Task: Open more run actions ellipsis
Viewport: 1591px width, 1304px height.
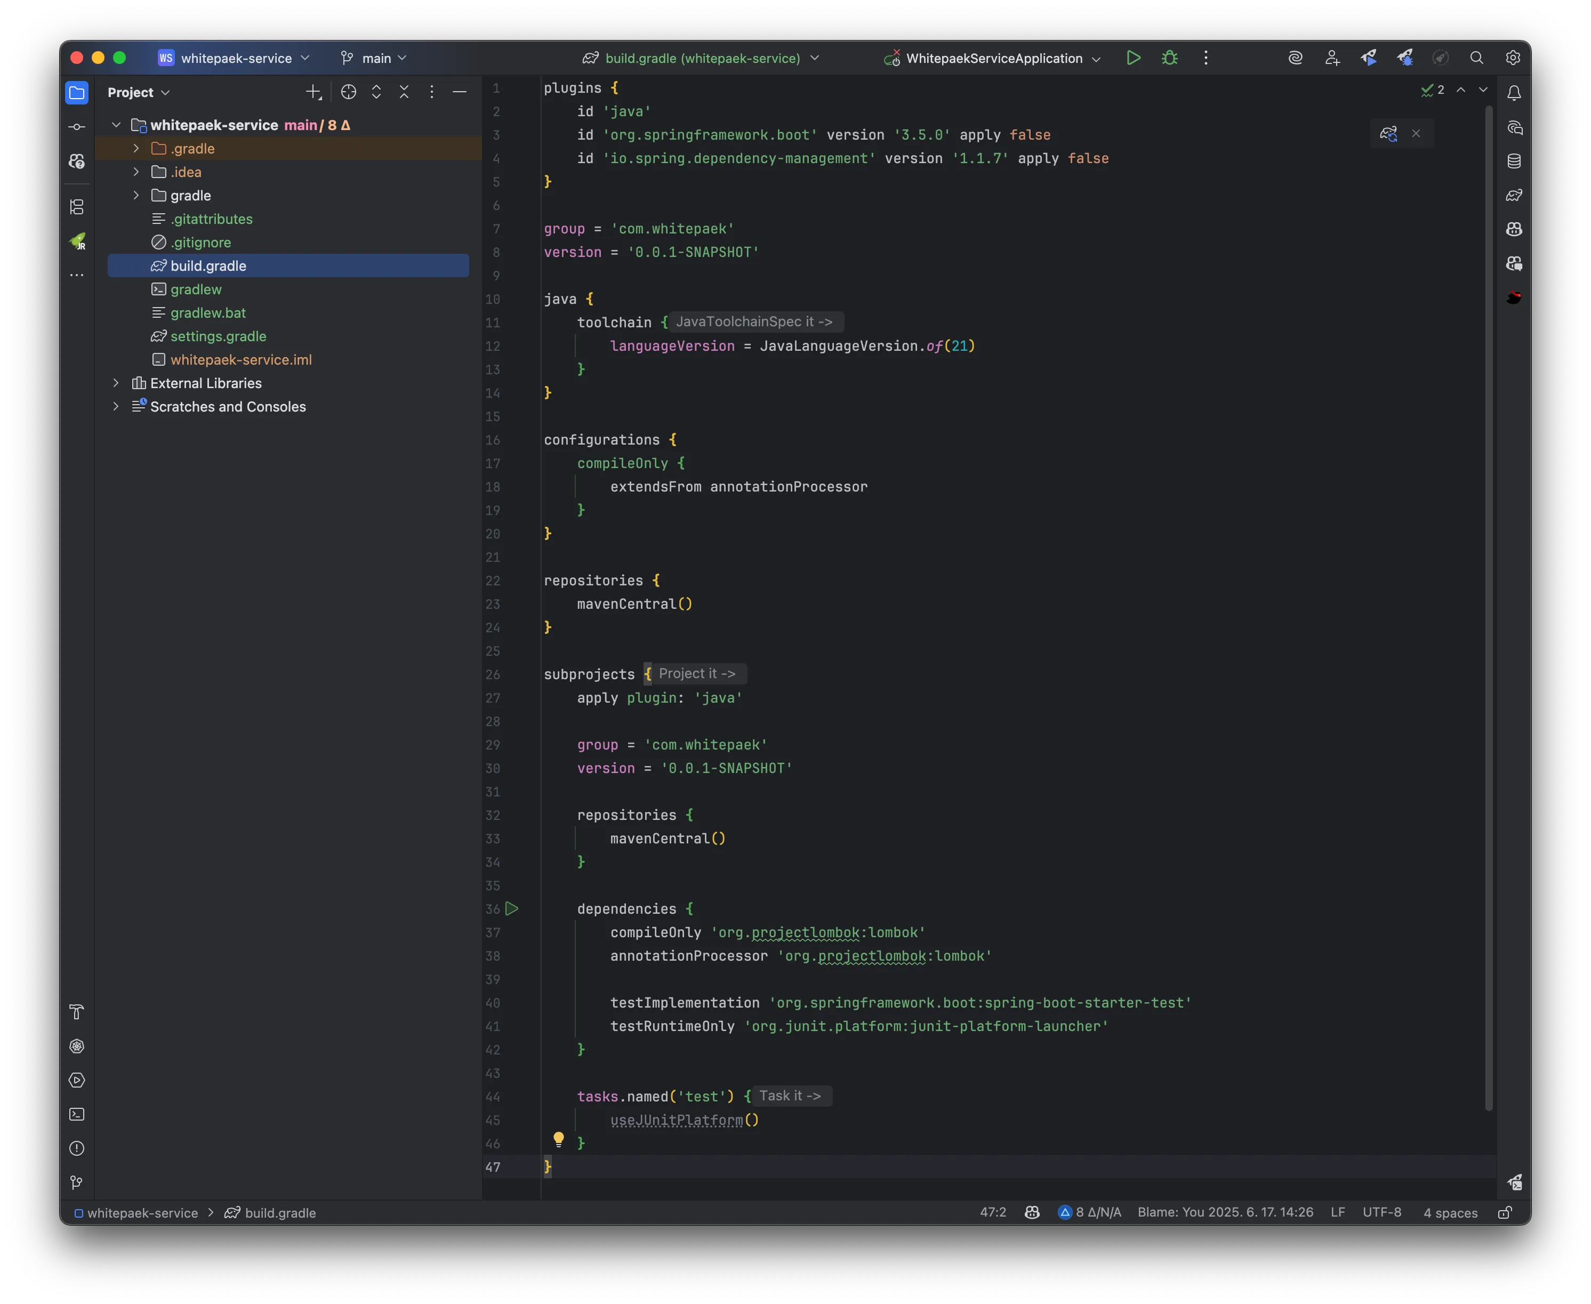Action: [x=1206, y=58]
